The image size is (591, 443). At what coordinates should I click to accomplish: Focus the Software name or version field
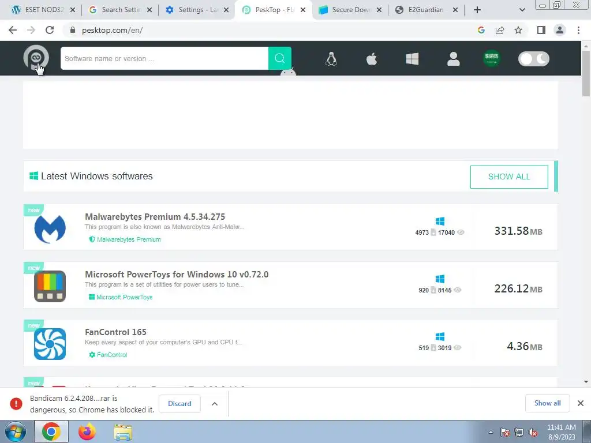pos(164,58)
